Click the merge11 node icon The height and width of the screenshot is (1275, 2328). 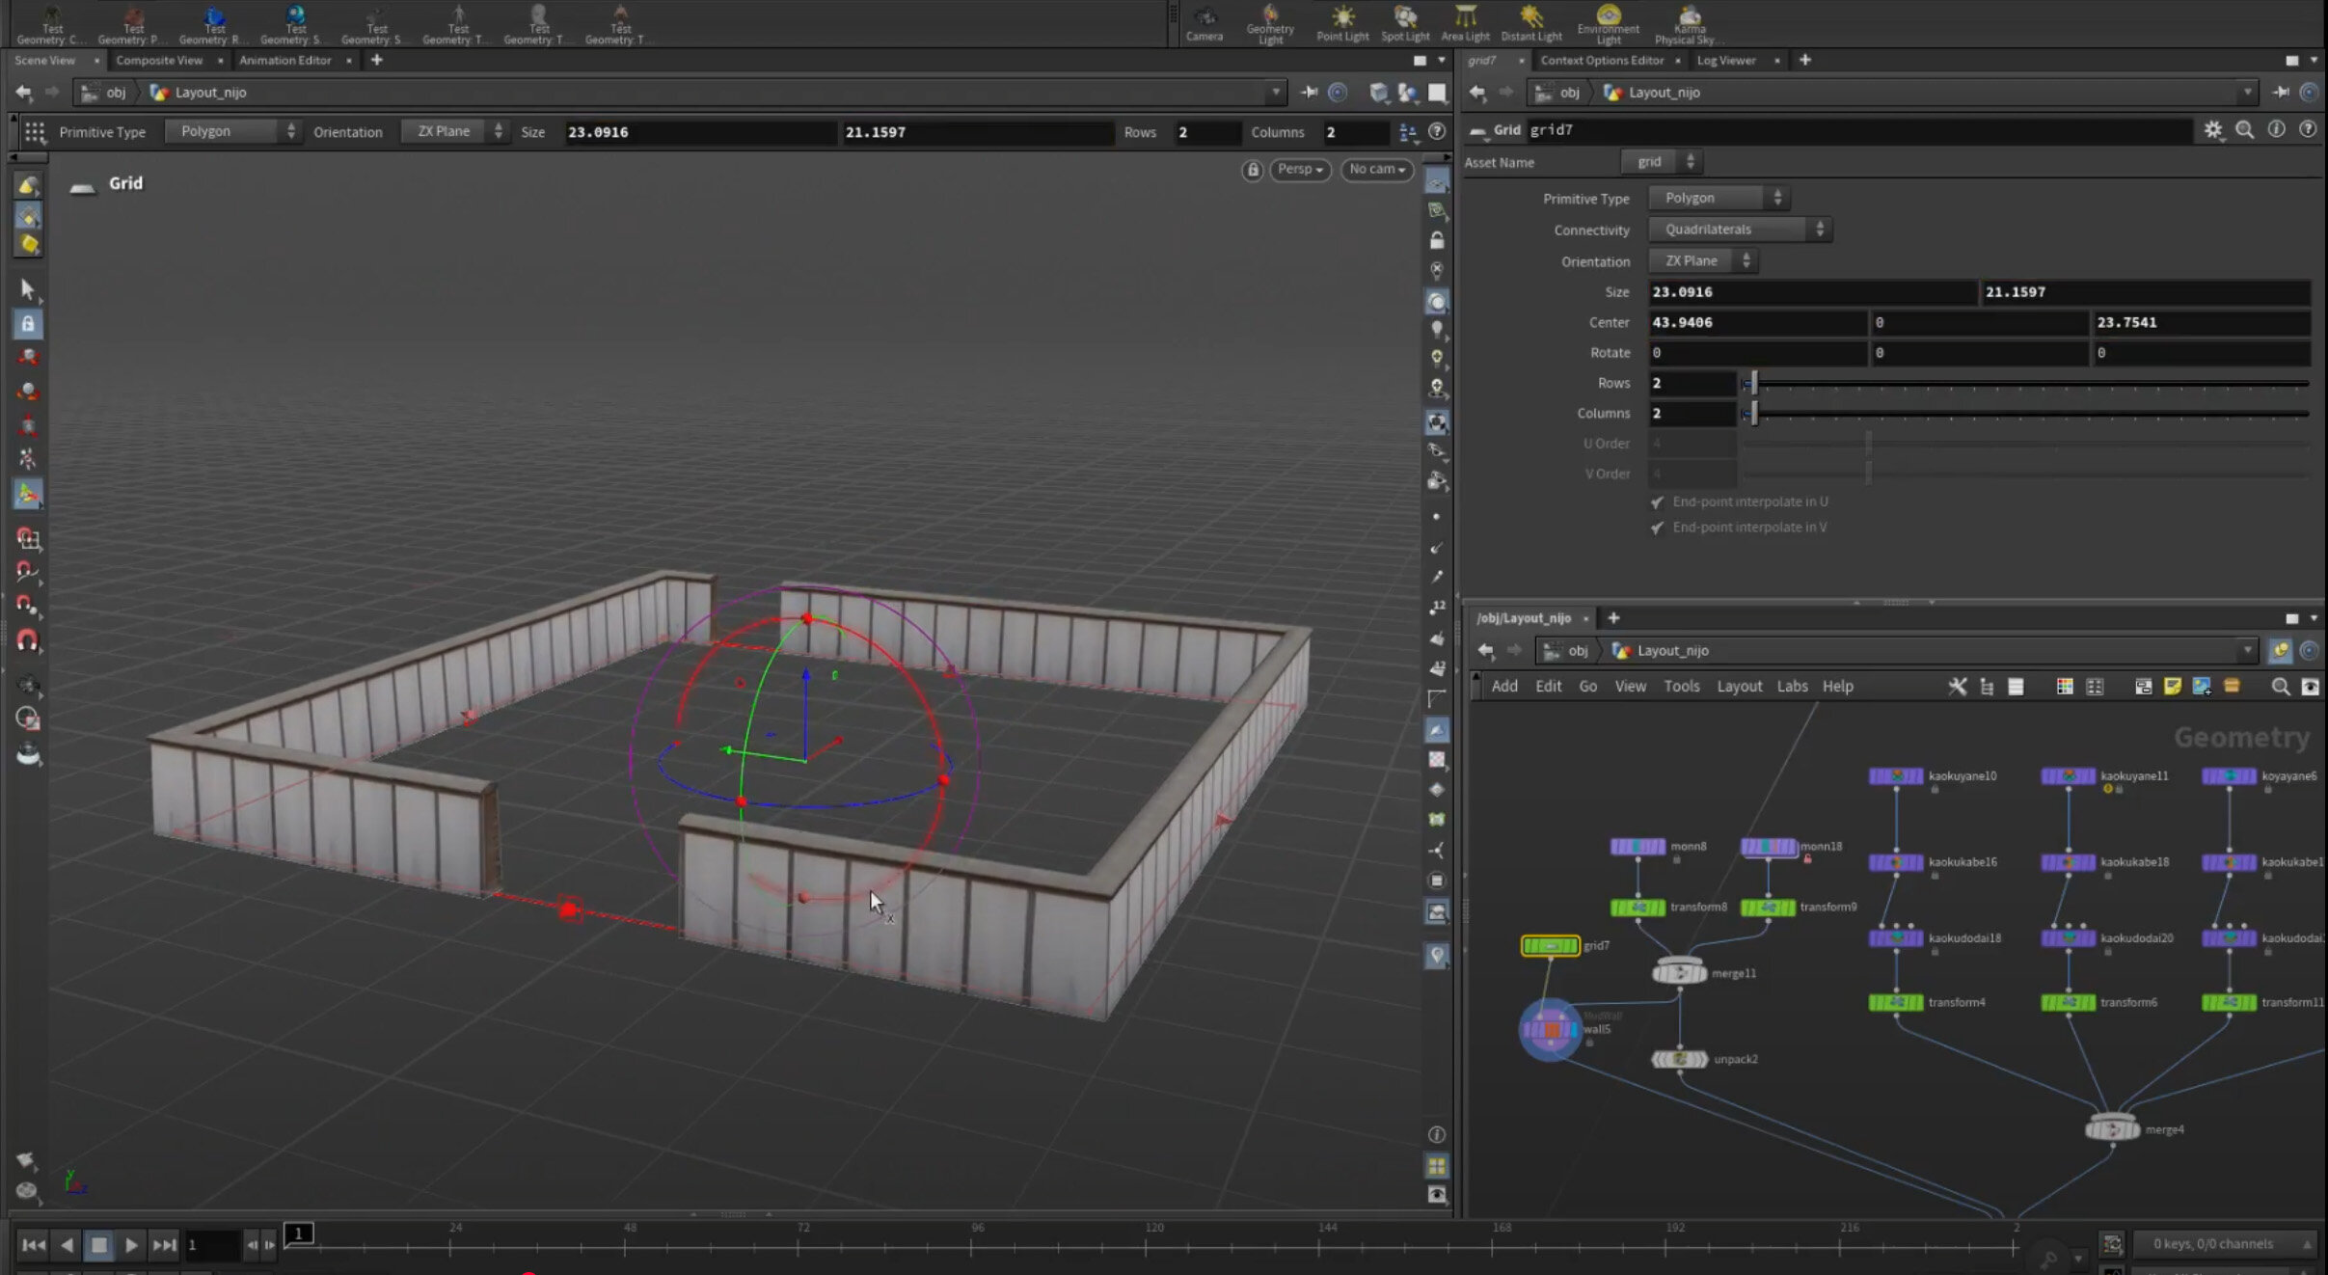click(x=1679, y=973)
